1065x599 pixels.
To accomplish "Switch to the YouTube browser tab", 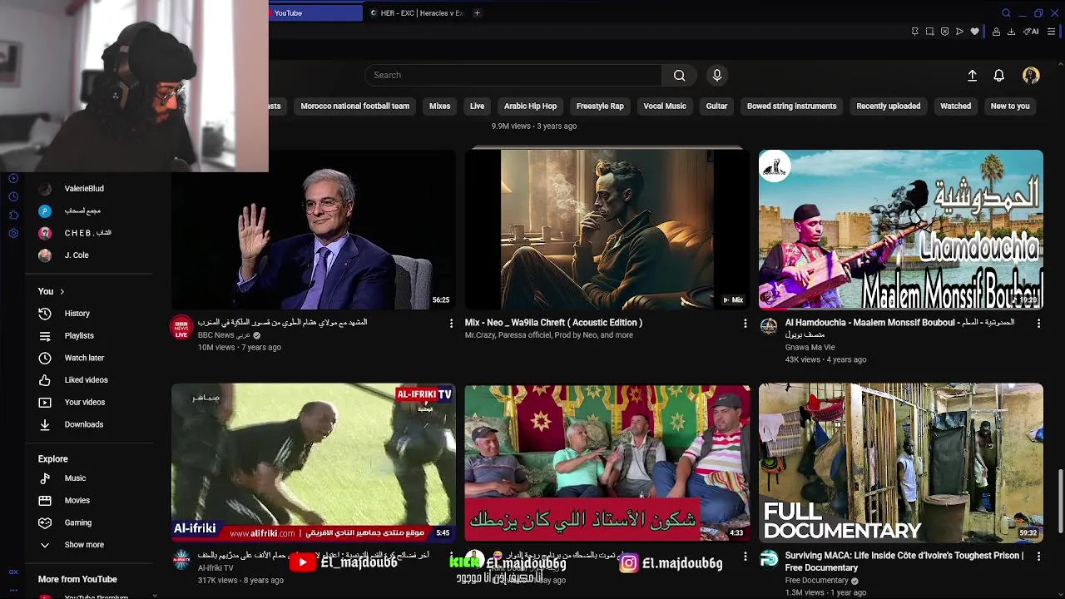I will click(315, 12).
